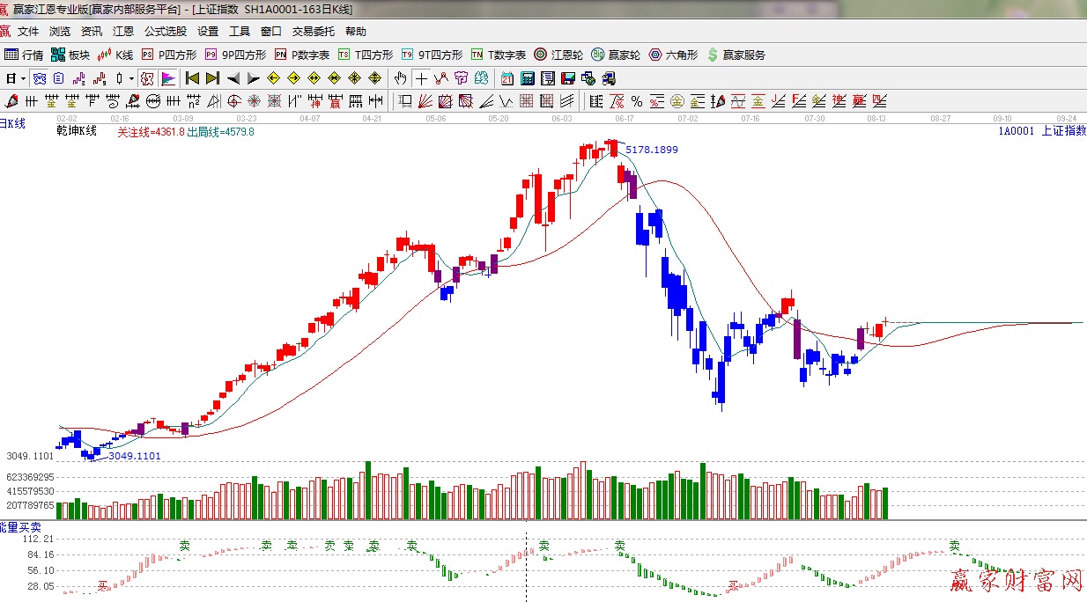Select the hand pan tool icon
The height and width of the screenshot is (602, 1087).
point(401,78)
